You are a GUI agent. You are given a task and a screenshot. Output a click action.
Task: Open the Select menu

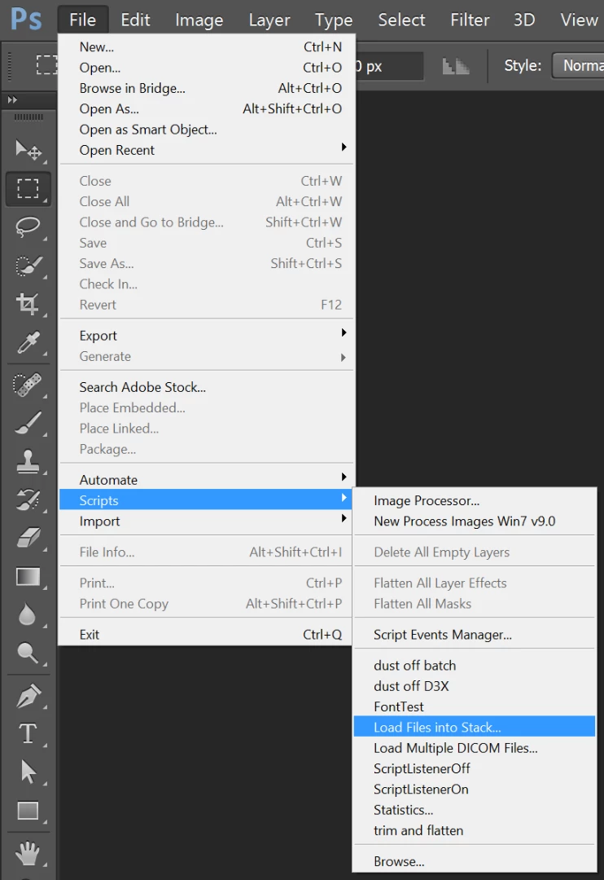point(401,20)
